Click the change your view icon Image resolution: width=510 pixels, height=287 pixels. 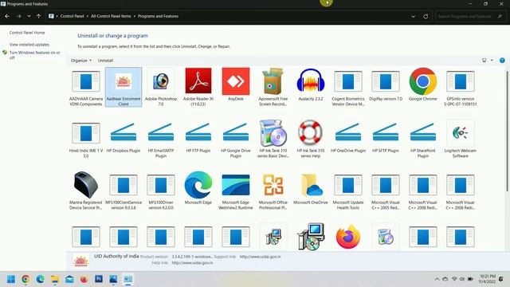484,61
